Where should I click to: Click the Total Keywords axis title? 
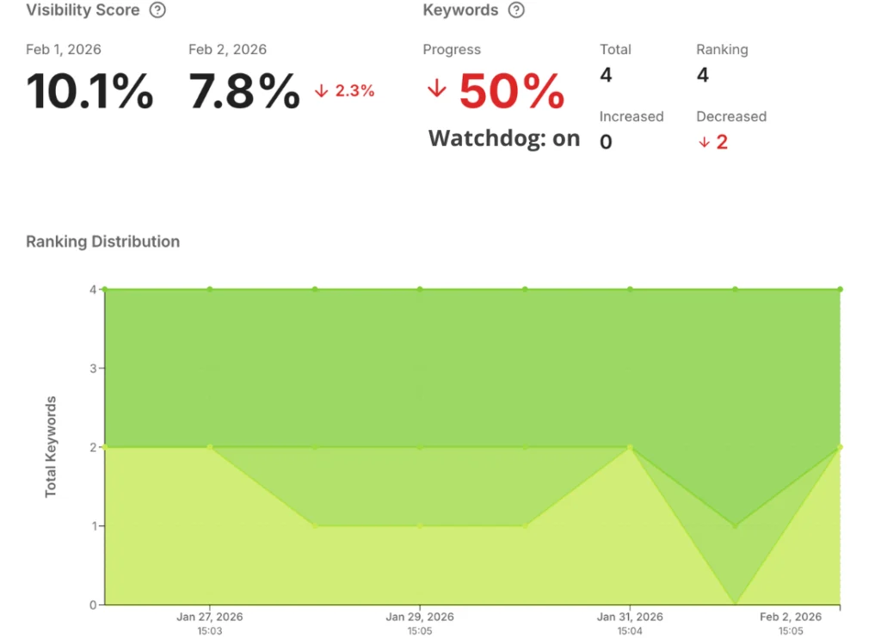(52, 446)
